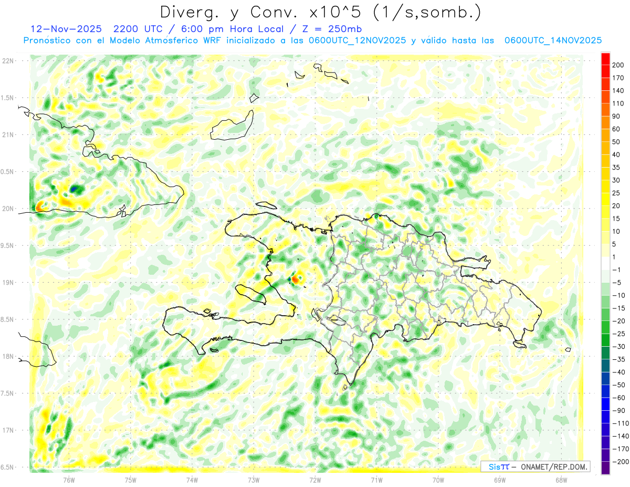Click the longitude label '69W'
630x487 pixels.
point(500,480)
